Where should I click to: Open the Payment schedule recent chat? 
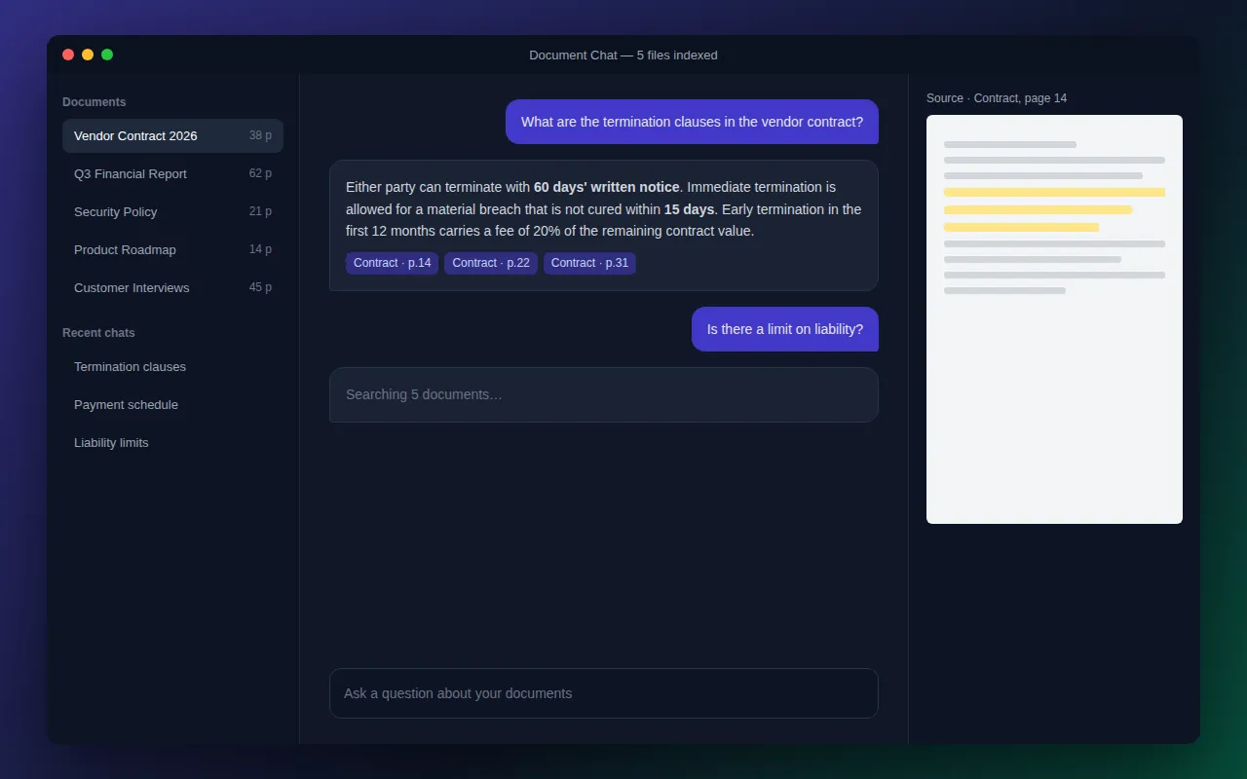[x=172, y=404]
